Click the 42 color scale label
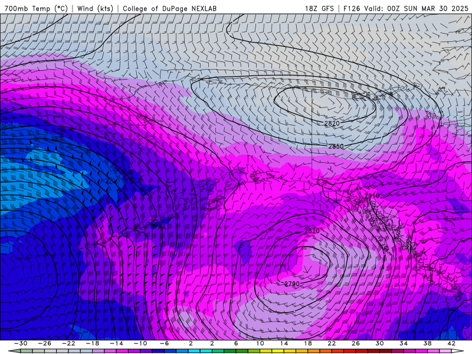This screenshot has width=472, height=354. pyautogui.click(x=451, y=343)
